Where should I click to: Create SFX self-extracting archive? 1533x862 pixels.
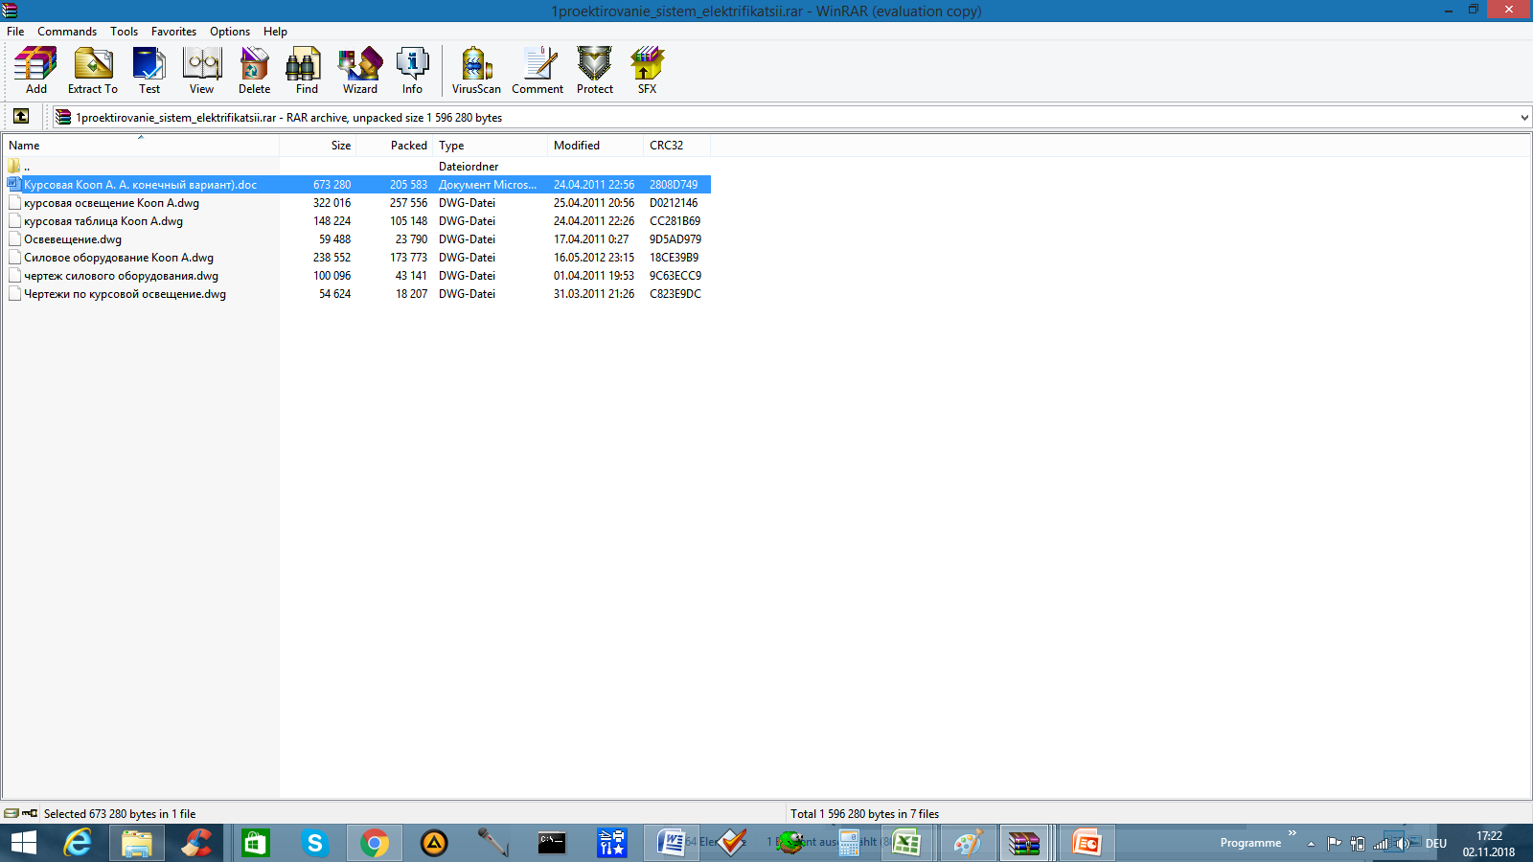pos(648,71)
